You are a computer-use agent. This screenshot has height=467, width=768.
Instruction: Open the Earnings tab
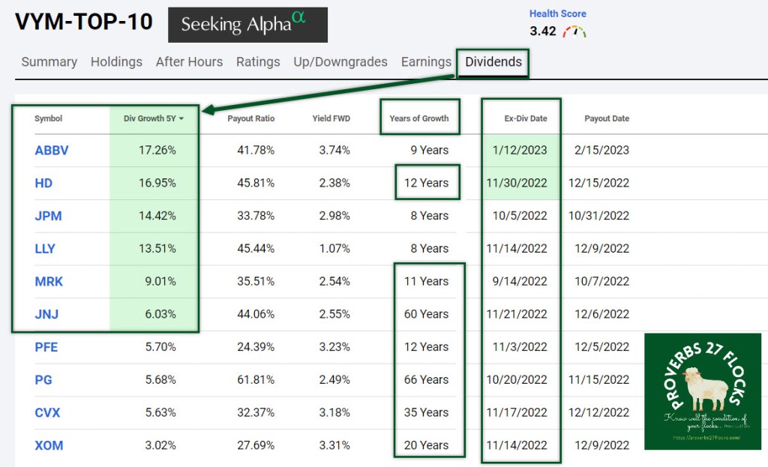click(x=426, y=62)
